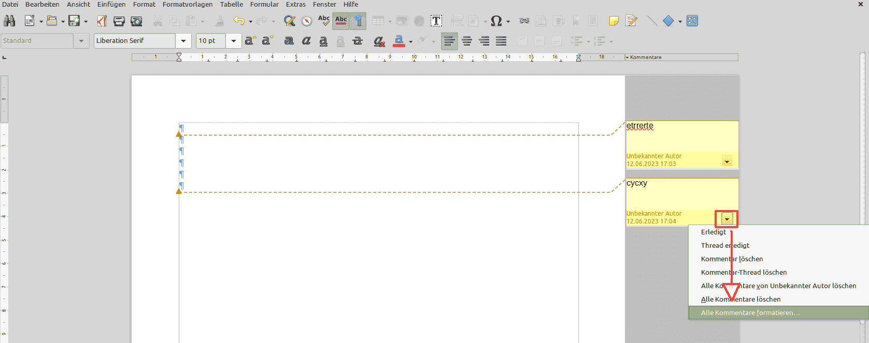Open dropdown of etrrerte comment
The image size is (869, 343).
click(x=727, y=161)
